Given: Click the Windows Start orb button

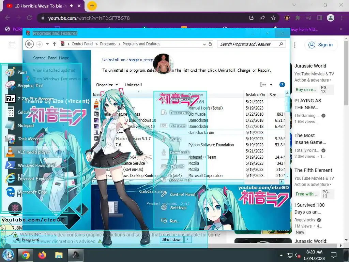Looking at the screenshot, I should point(8,255).
